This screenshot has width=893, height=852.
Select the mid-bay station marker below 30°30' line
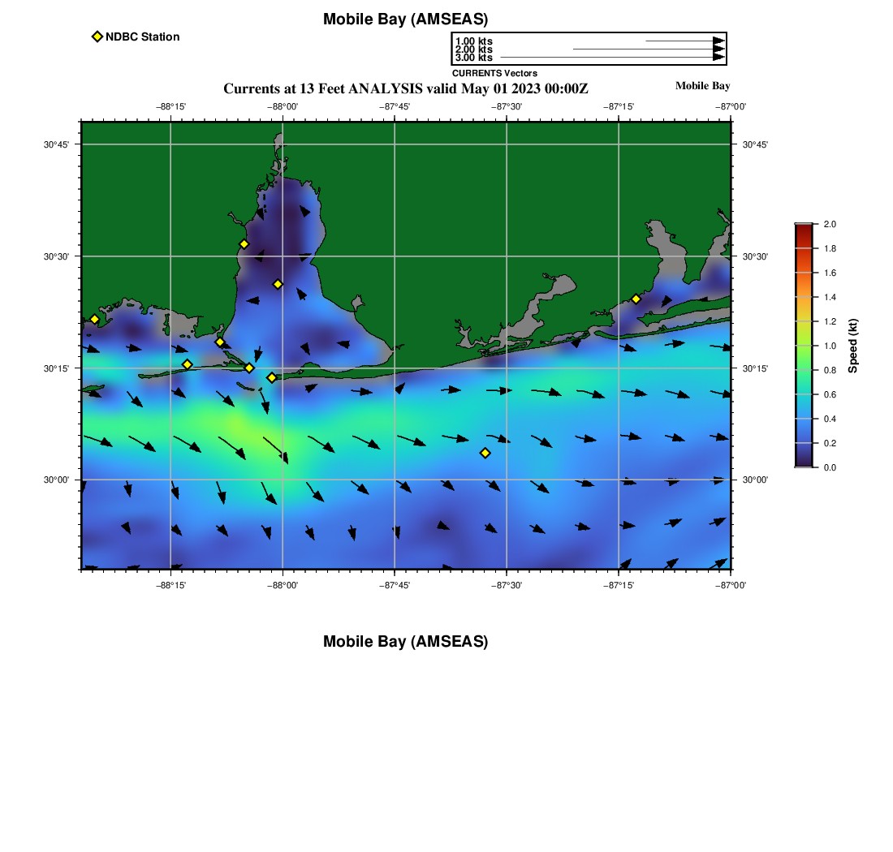(x=278, y=284)
